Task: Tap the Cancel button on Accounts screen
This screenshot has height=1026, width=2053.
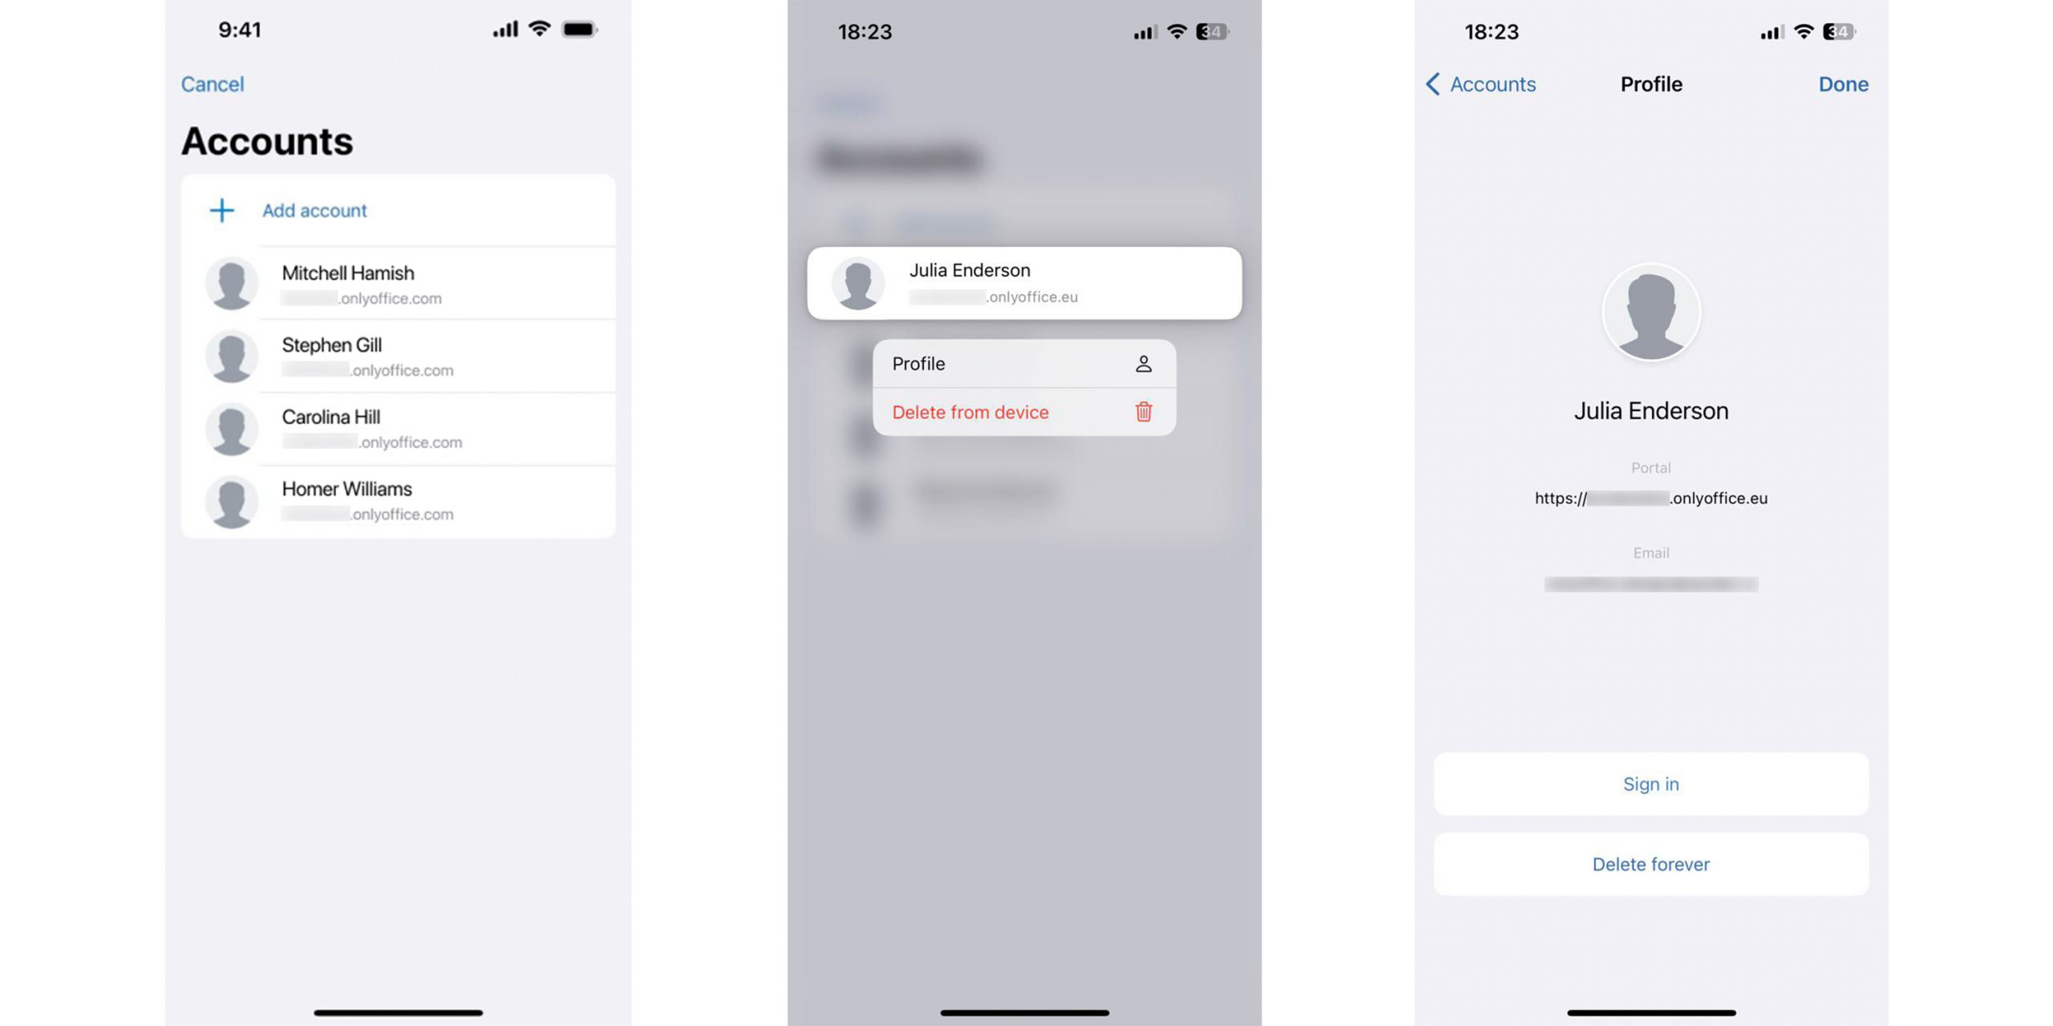Action: pyautogui.click(x=212, y=83)
